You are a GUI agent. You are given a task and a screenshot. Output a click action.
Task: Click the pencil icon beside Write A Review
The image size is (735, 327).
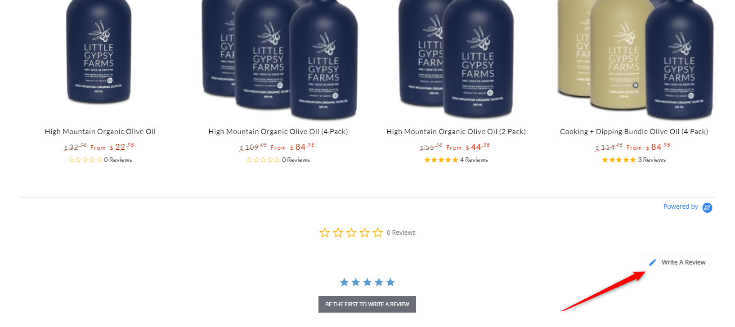[x=653, y=262]
